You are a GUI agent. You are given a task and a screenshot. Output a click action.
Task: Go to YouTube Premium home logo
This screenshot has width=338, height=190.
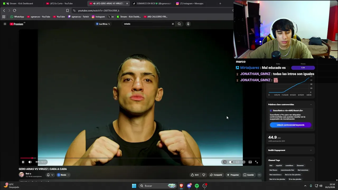point(17,24)
